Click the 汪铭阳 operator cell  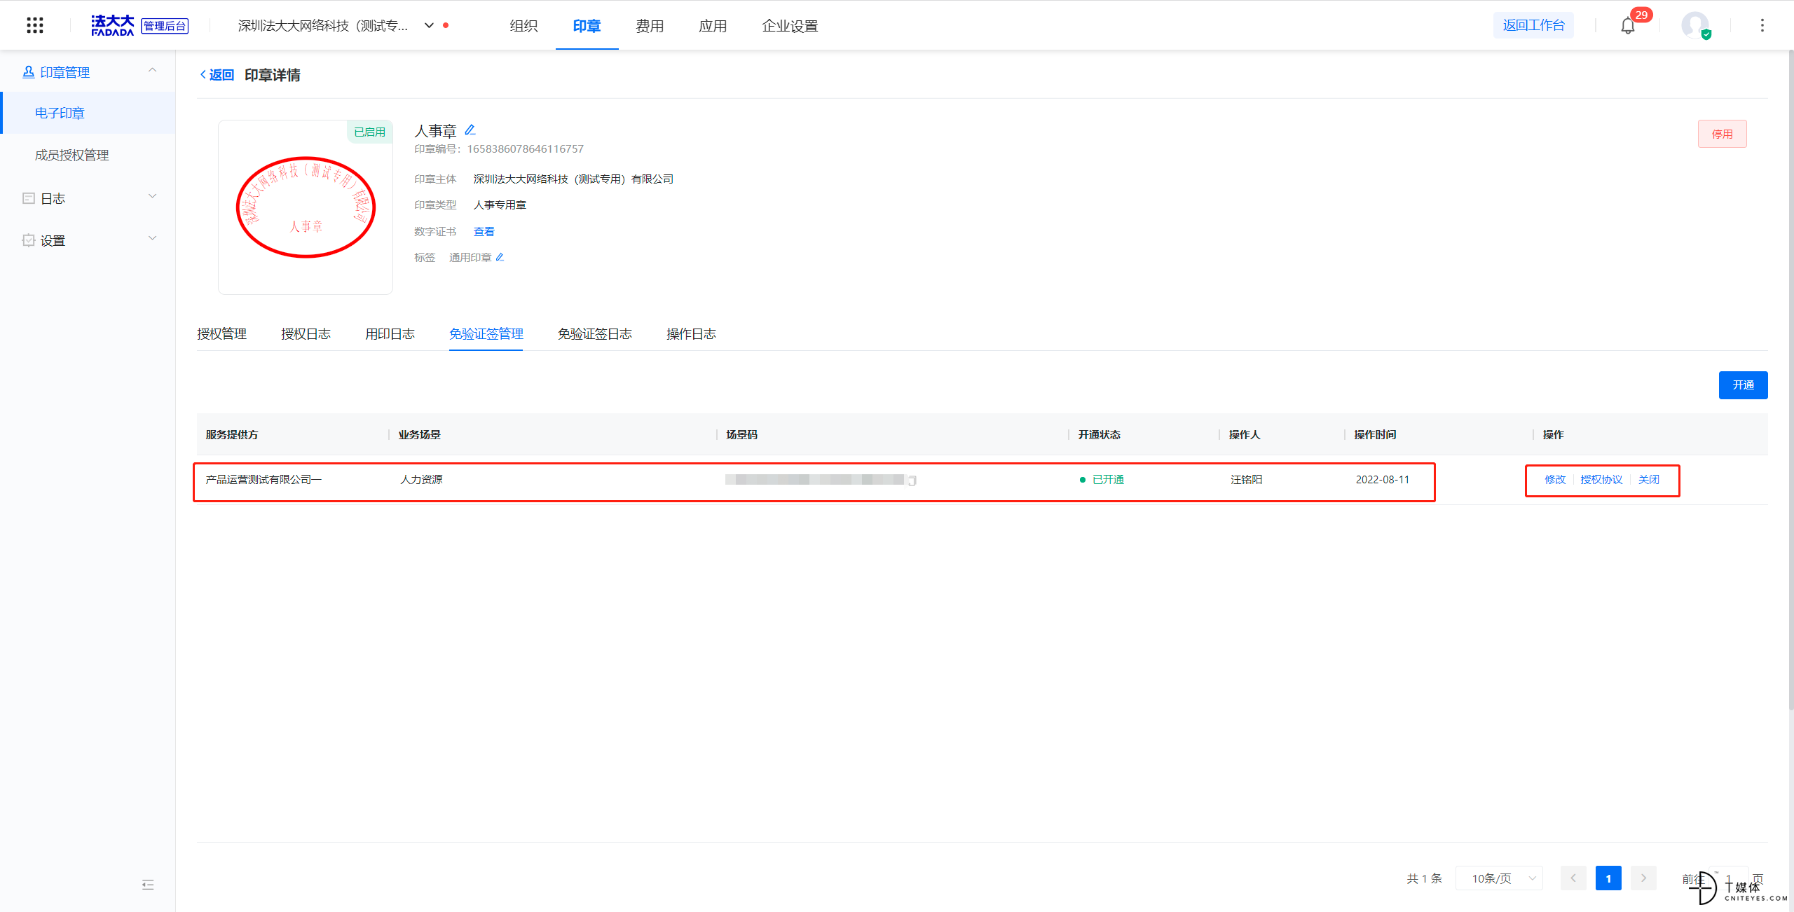(x=1246, y=480)
